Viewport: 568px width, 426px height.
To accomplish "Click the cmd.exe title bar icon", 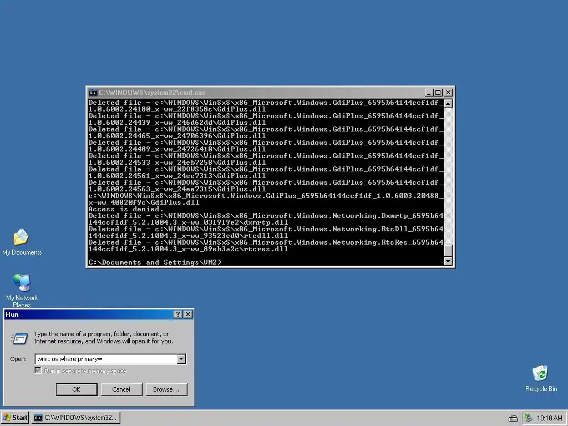I will click(x=93, y=93).
